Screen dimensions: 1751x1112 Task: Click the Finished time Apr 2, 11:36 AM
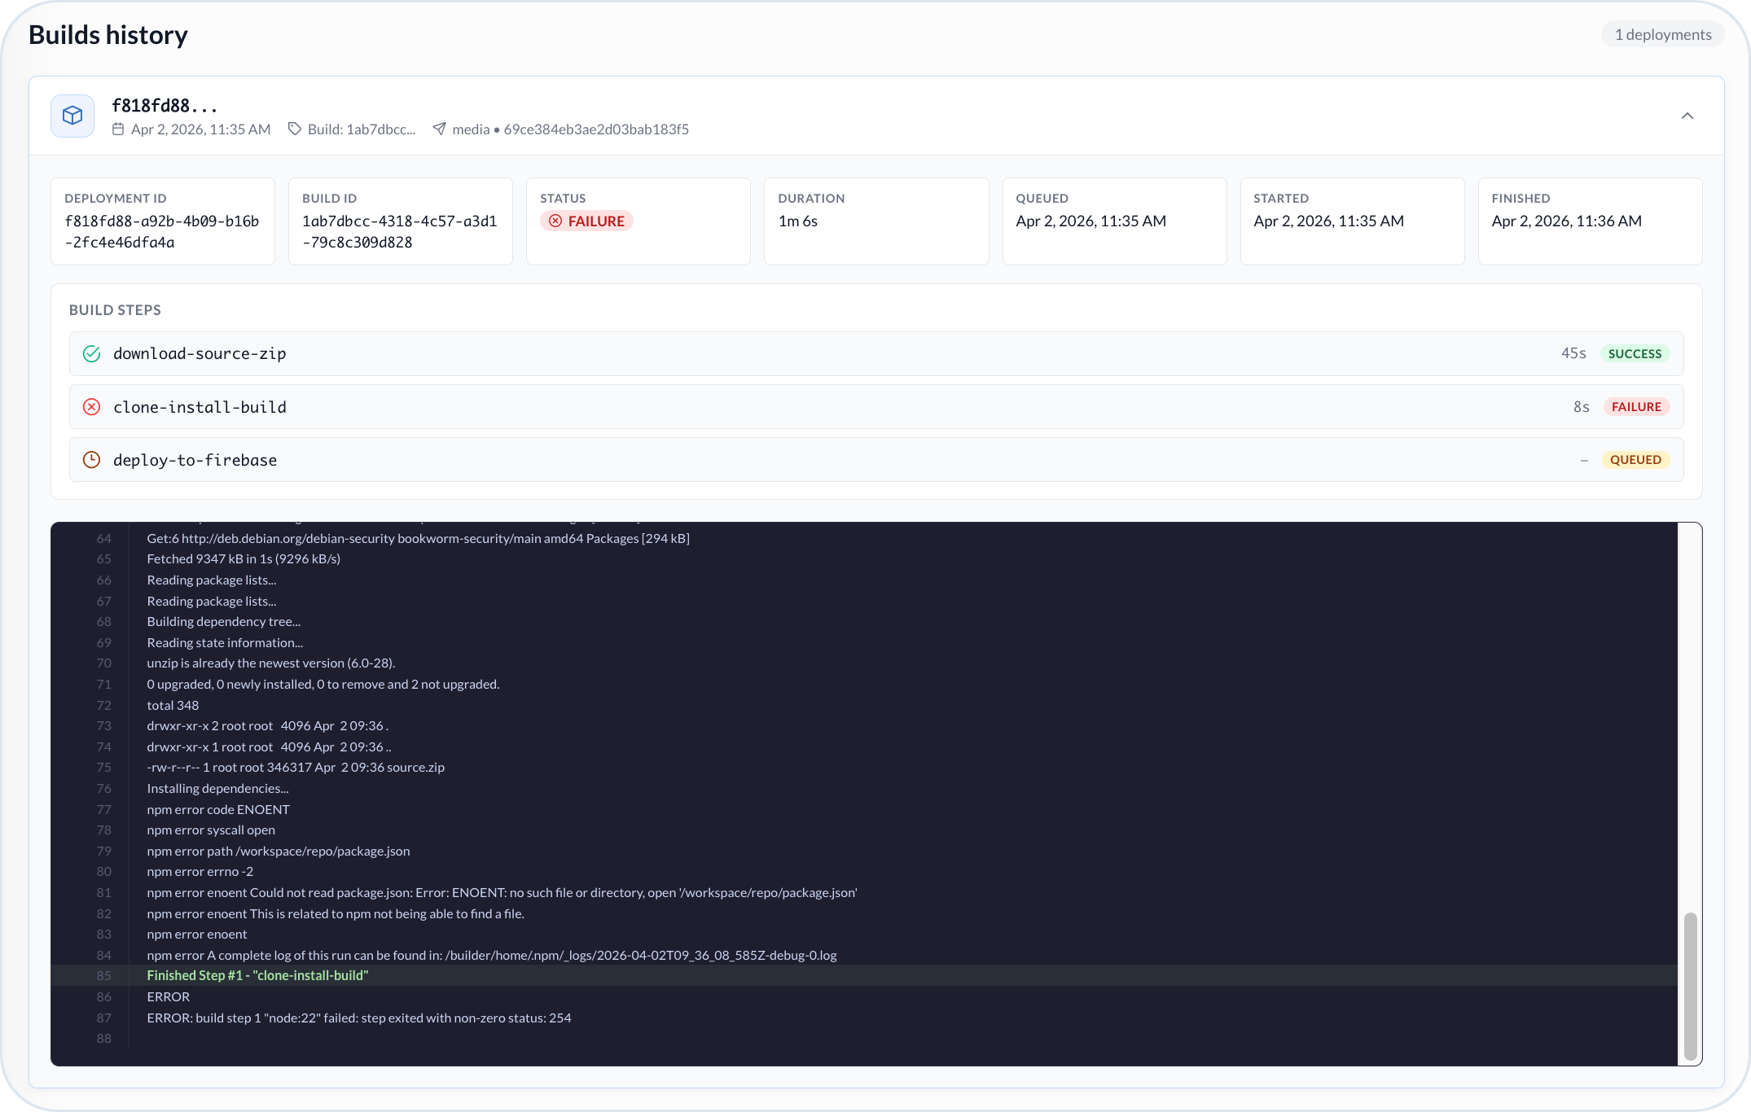pyautogui.click(x=1567, y=221)
